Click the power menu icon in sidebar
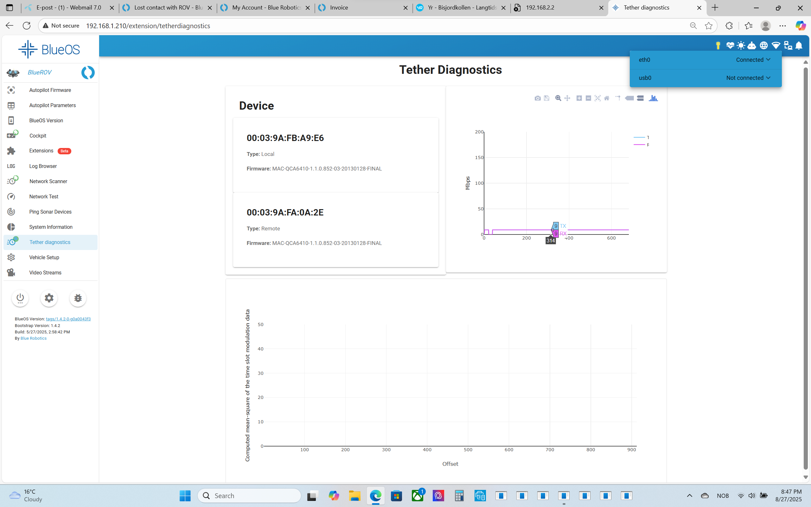Viewport: 811px width, 507px height. (20, 298)
